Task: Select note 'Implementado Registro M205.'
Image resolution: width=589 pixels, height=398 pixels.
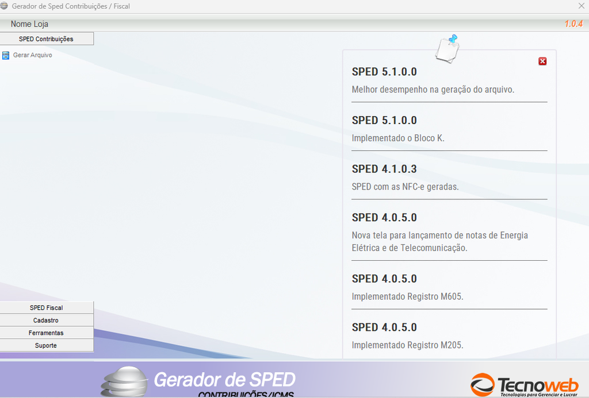Action: (408, 345)
